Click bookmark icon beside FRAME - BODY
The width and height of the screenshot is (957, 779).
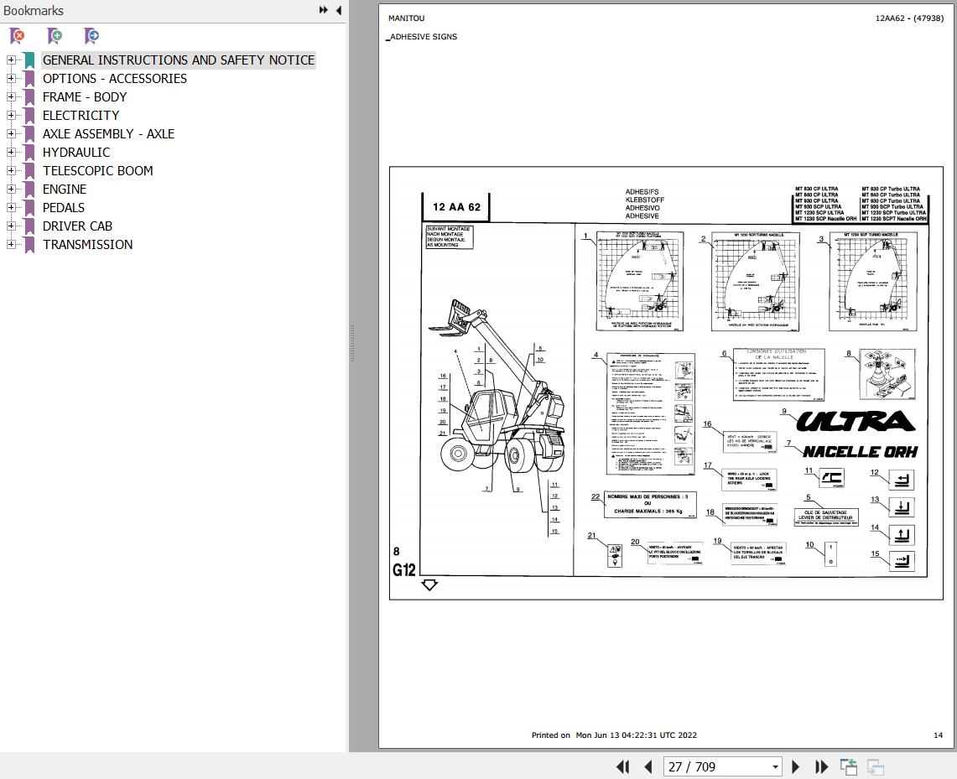(29, 97)
